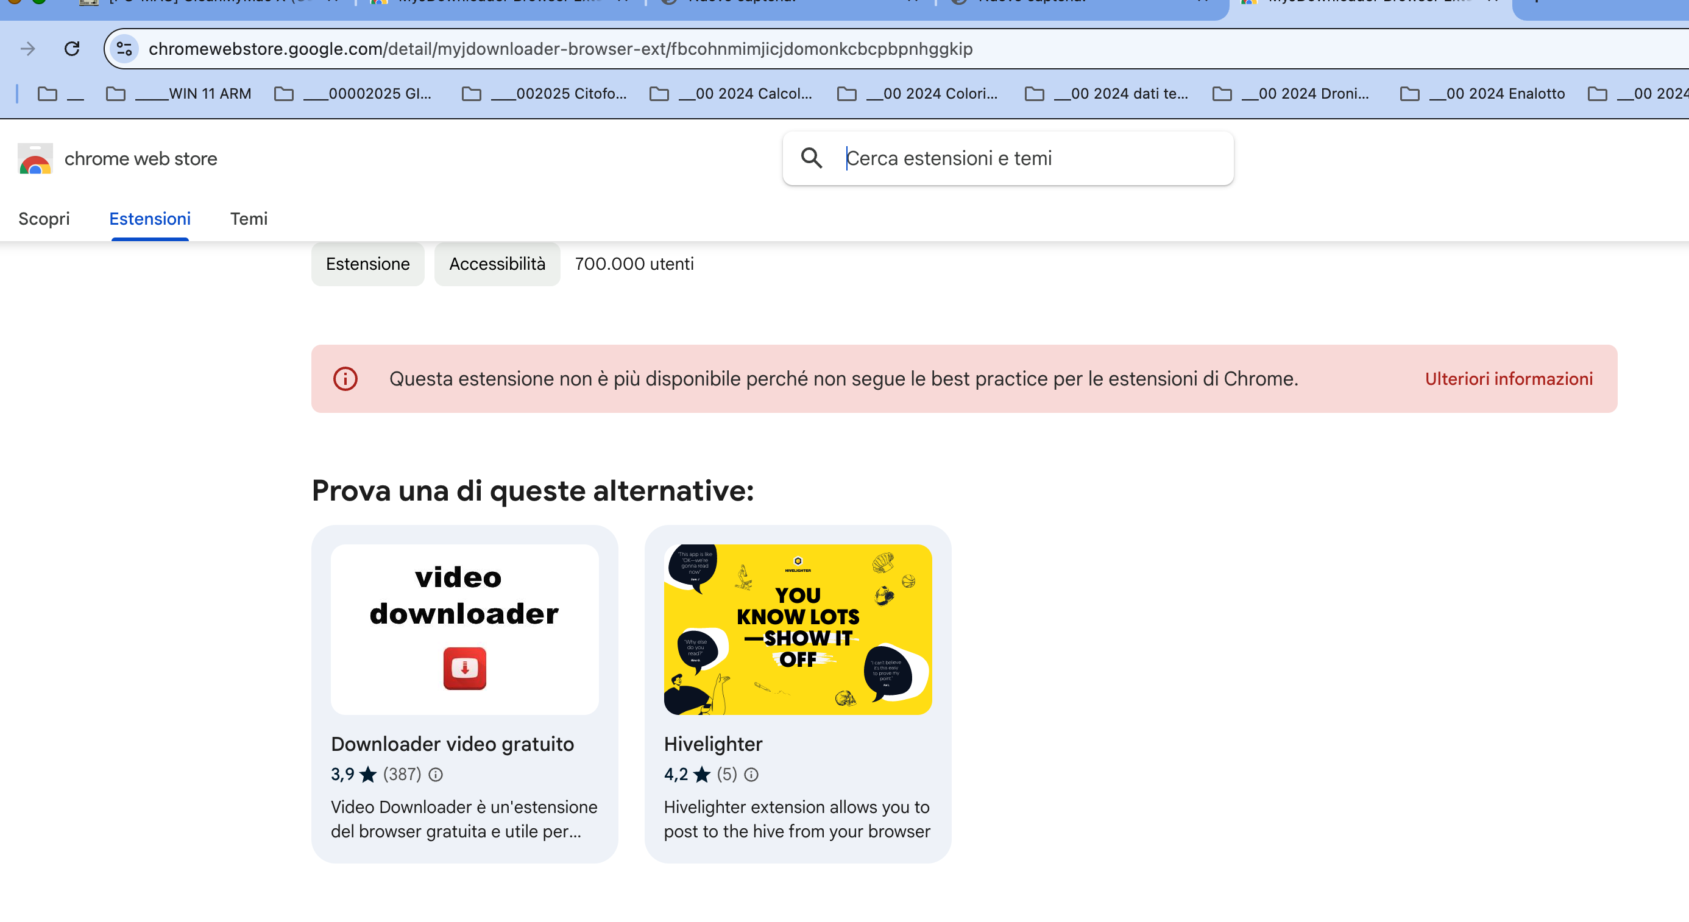
Task: Open the '00 2024 Droni...' bookmark folder
Action: (1291, 94)
